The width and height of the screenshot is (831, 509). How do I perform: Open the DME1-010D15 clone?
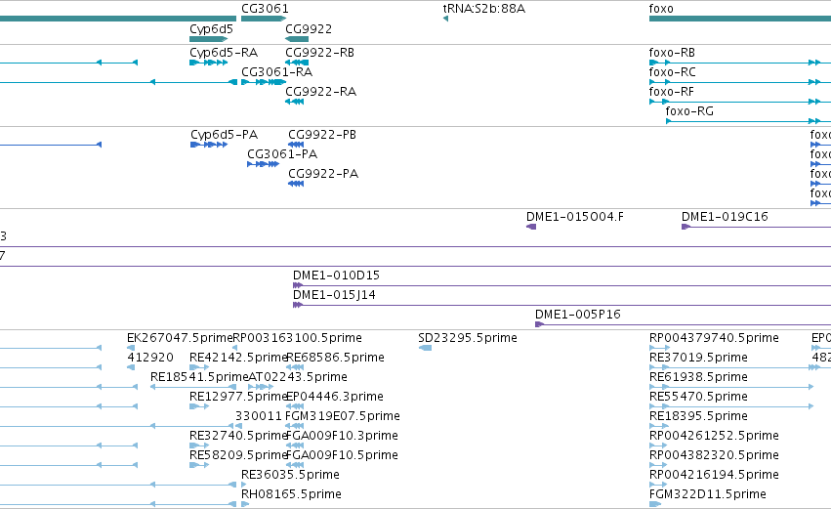336,276
